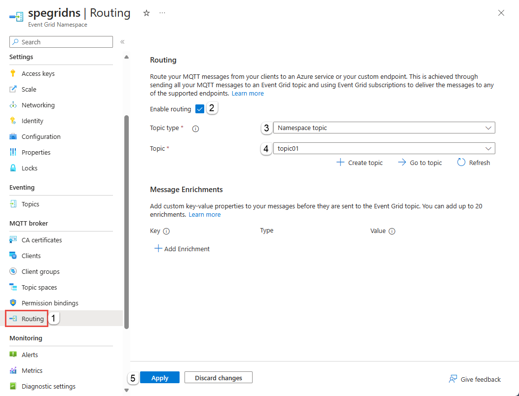
Task: Click the sidebar vertical scrollbar thumb
Action: point(126,222)
